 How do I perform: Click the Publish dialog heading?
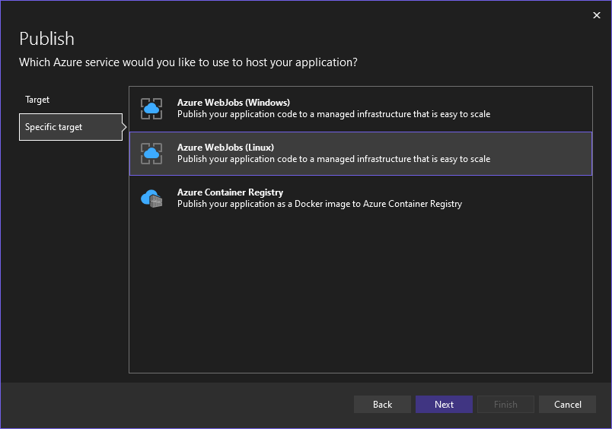pyautogui.click(x=46, y=39)
